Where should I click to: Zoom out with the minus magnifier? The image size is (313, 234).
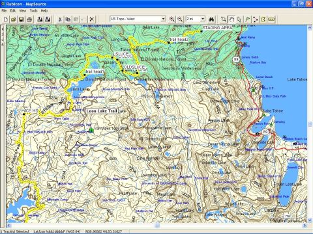180,19
